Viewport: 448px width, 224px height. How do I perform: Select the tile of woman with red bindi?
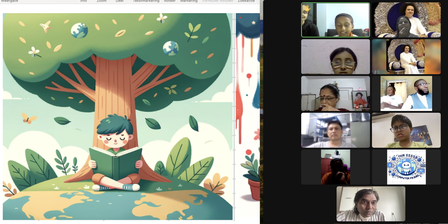coord(336,93)
